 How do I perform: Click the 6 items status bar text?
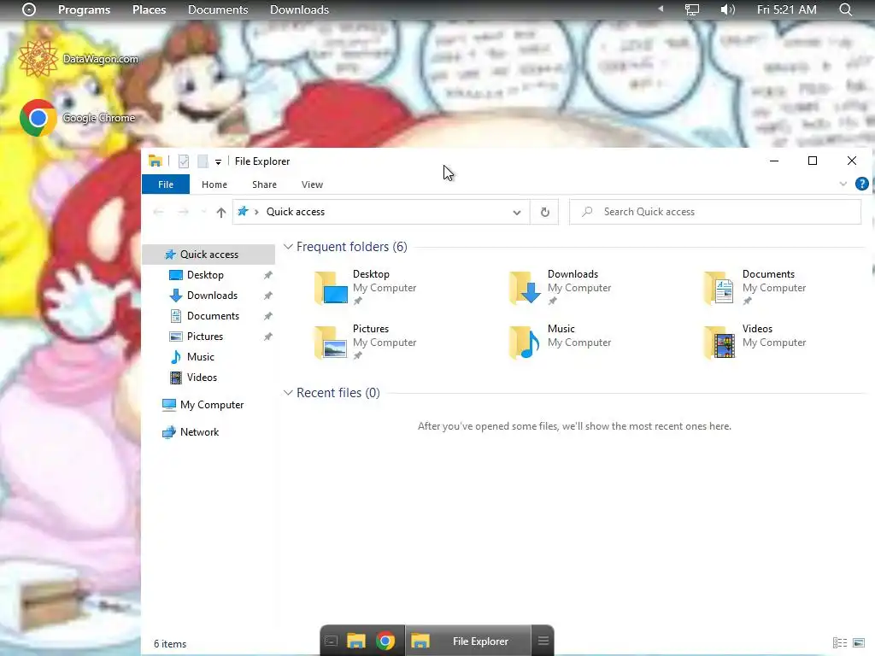pos(170,644)
